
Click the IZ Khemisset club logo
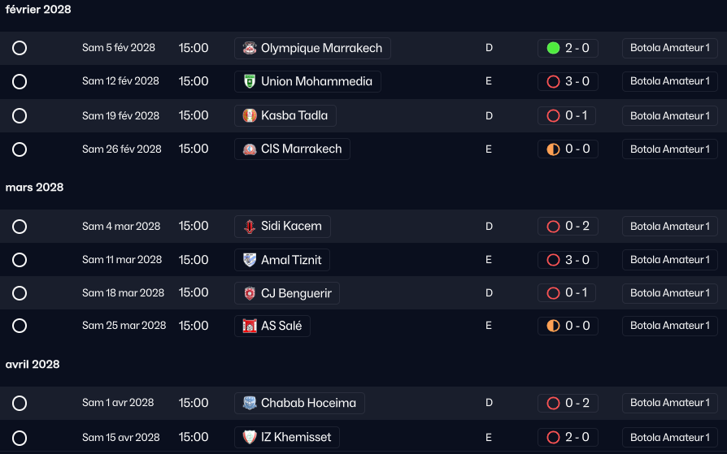250,437
